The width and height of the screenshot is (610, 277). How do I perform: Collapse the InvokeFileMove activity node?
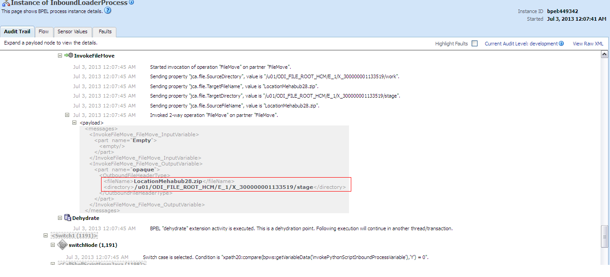pyautogui.click(x=60, y=55)
